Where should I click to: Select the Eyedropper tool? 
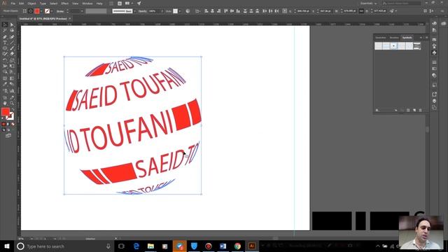point(5,84)
